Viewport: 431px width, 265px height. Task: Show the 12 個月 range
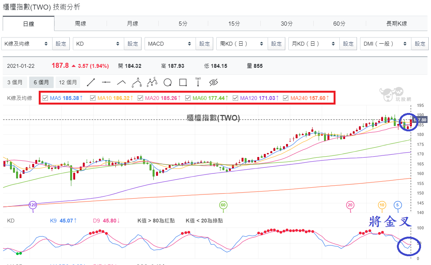(68, 82)
